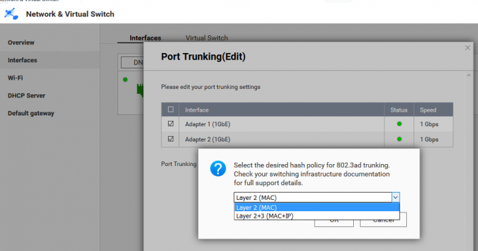
Task: Click Adapter 1 green status indicator
Action: (x=399, y=124)
